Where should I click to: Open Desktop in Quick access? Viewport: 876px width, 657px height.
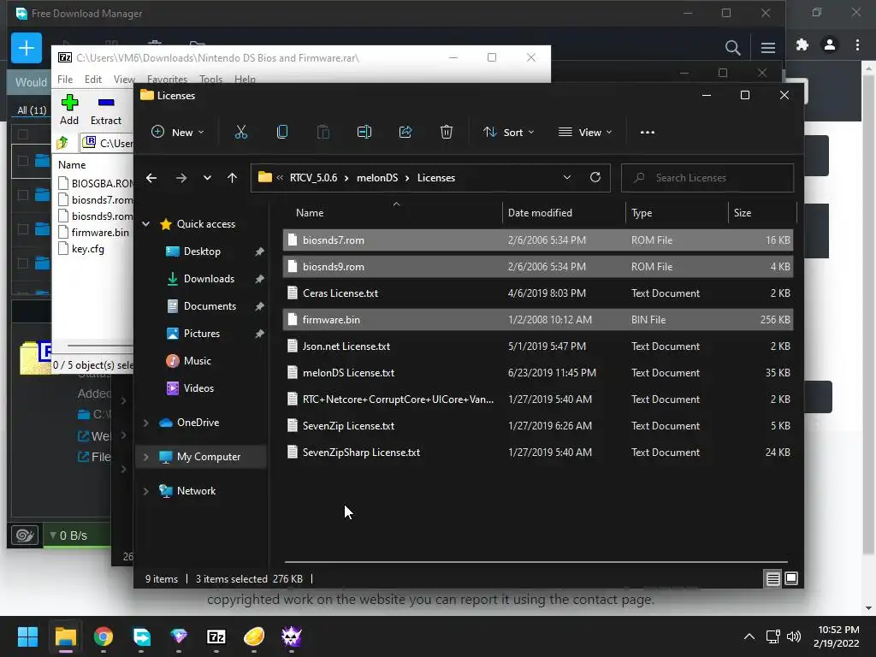coord(202,252)
